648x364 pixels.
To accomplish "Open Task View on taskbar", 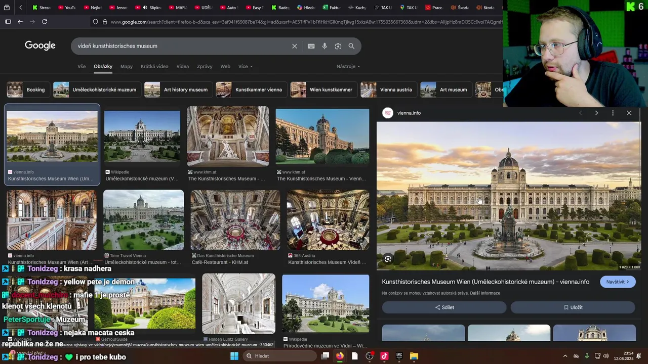I will (325, 356).
